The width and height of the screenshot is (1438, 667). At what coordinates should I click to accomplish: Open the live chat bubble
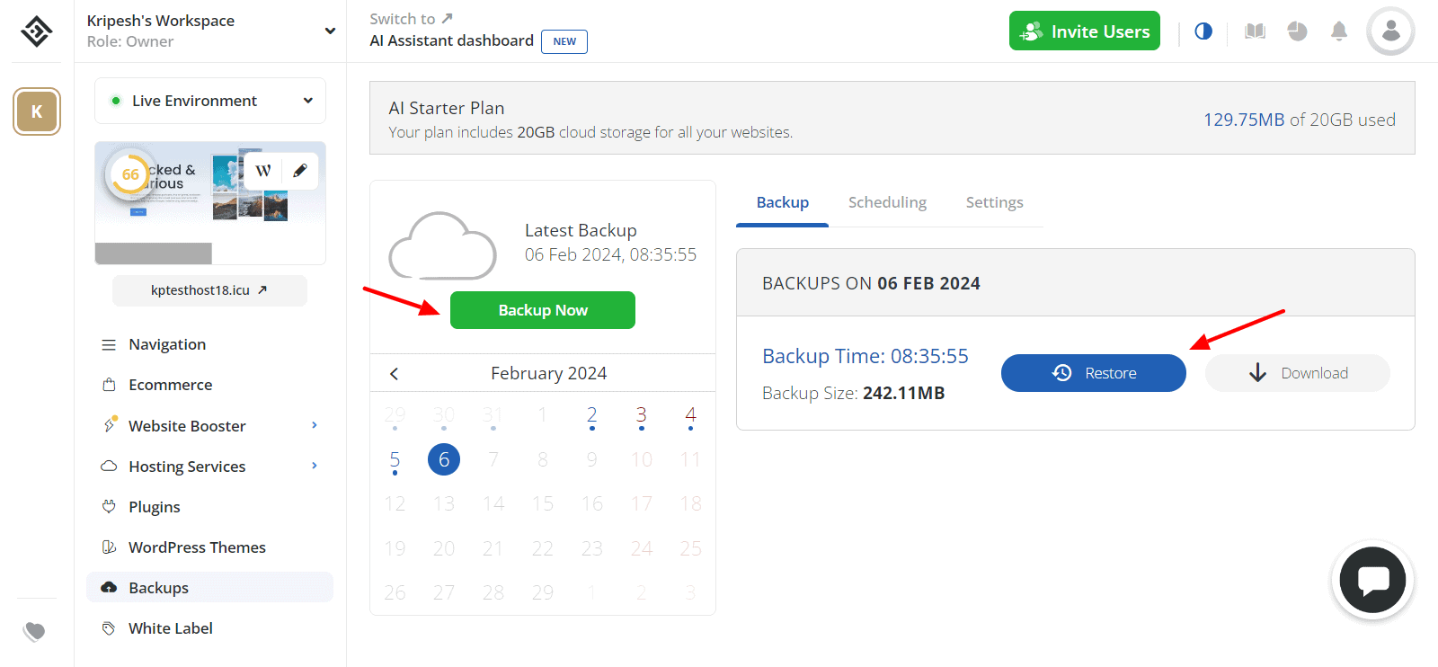1372,581
